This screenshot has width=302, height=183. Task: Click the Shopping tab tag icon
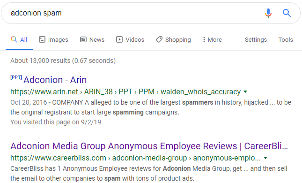[x=159, y=39]
